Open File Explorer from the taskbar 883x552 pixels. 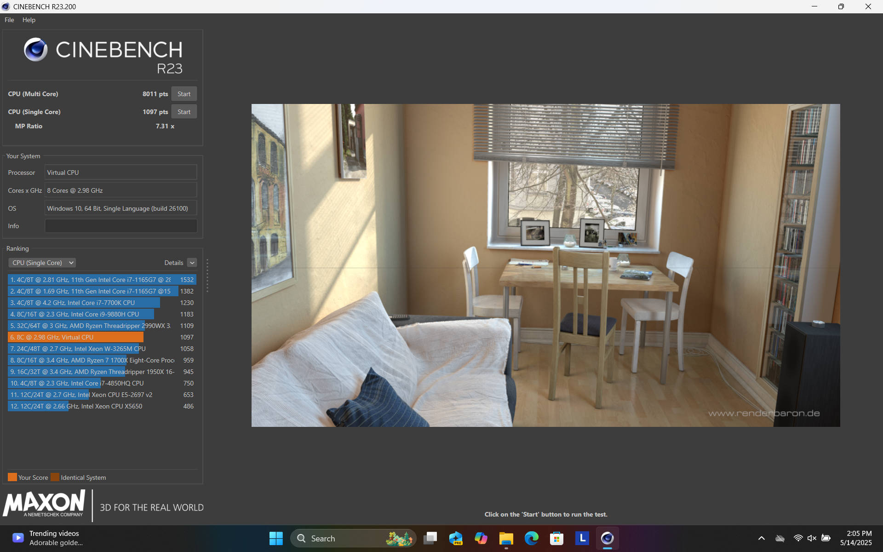[x=506, y=538]
